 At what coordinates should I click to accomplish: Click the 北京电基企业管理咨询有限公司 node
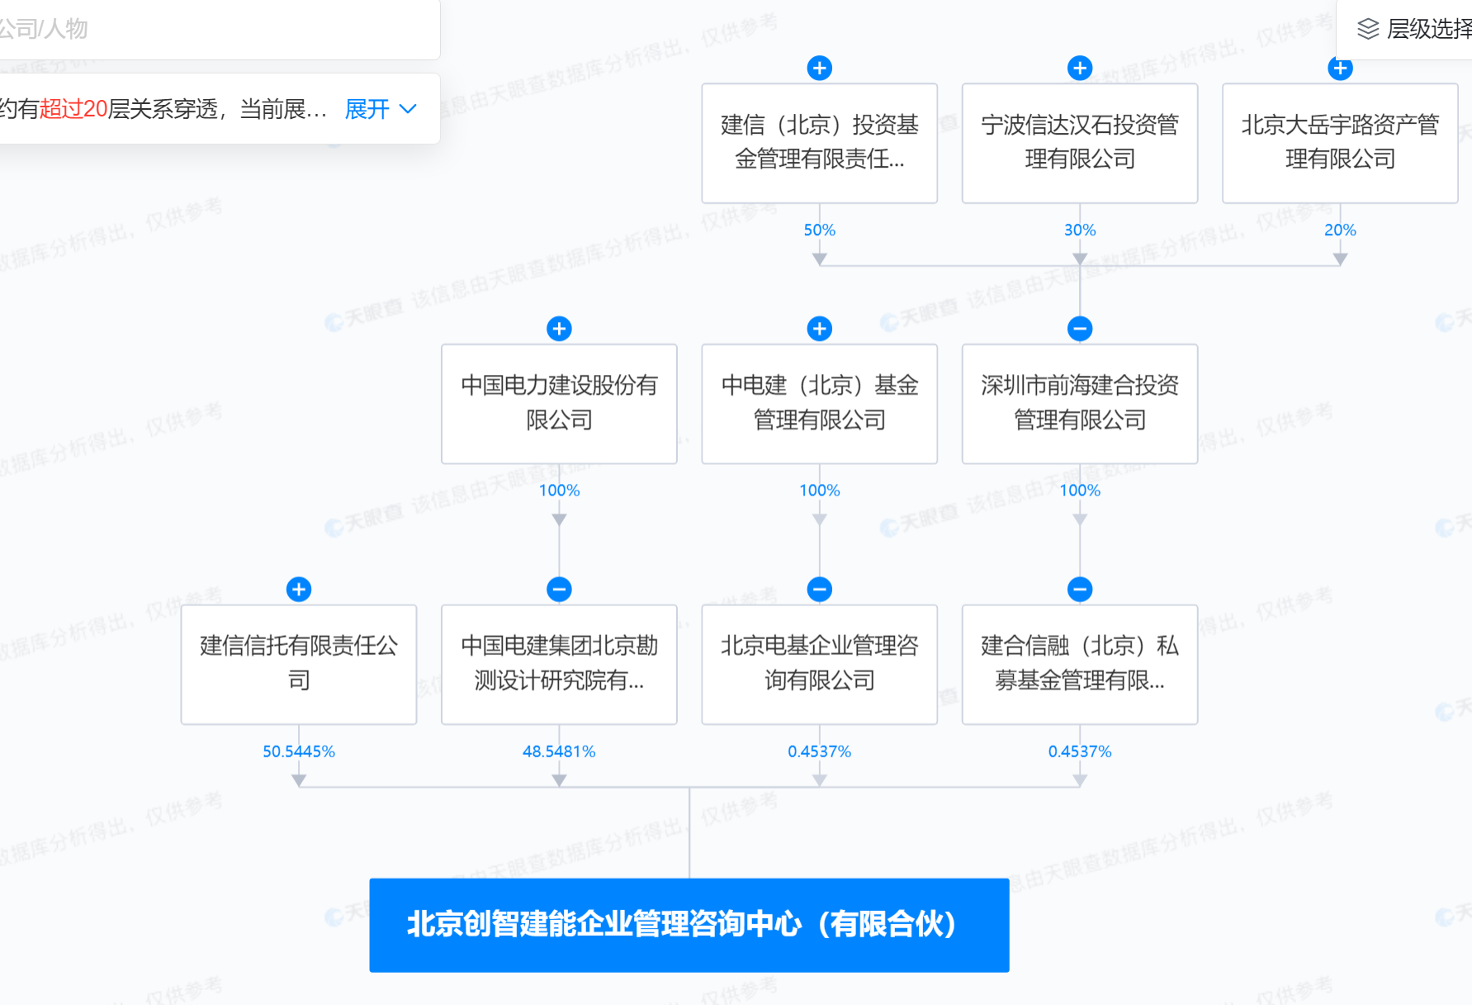(819, 664)
